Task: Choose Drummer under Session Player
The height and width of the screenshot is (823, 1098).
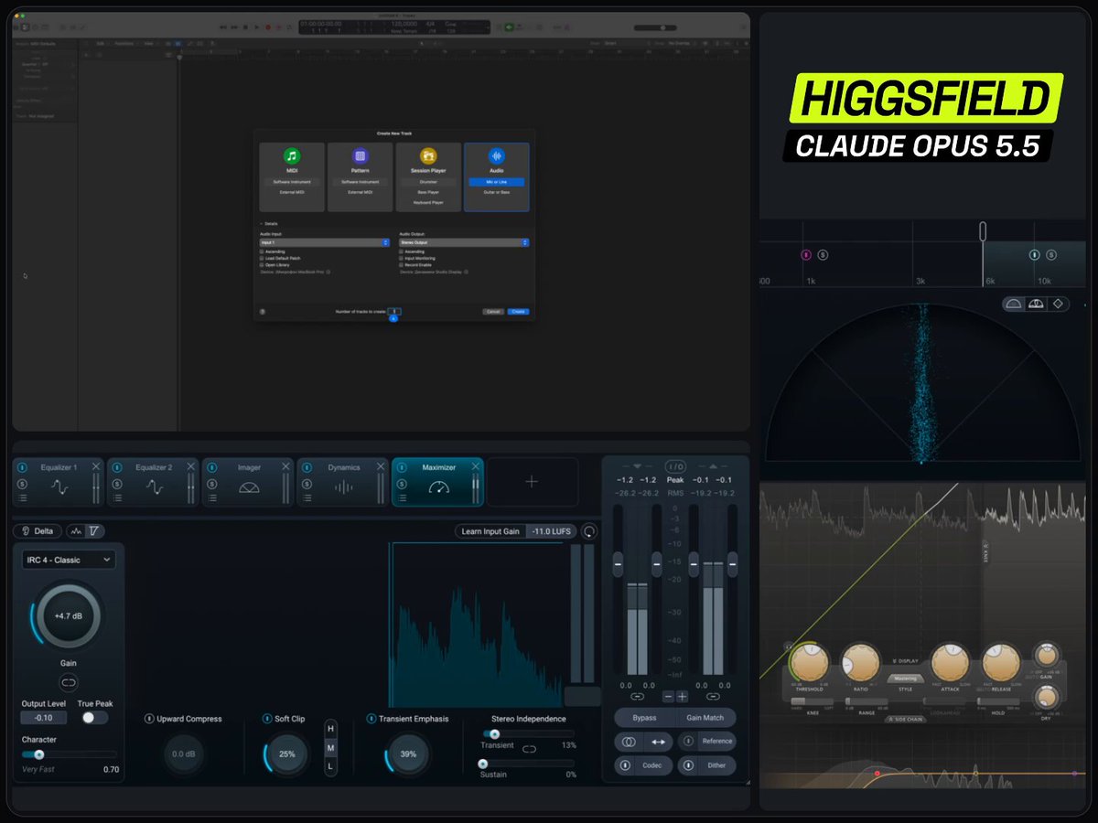Action: 428,182
